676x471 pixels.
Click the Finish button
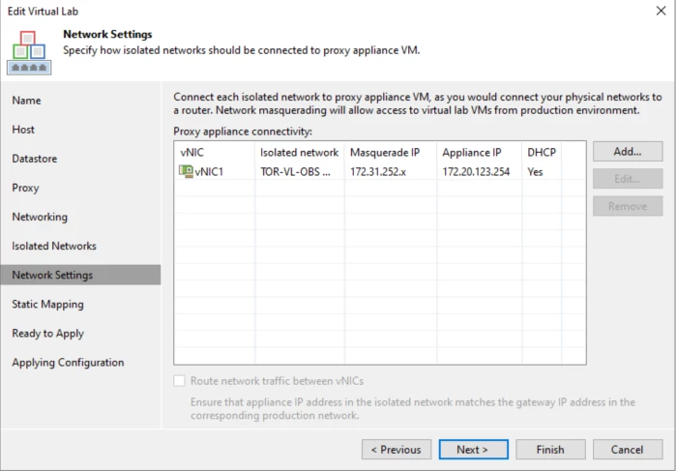[x=550, y=450]
